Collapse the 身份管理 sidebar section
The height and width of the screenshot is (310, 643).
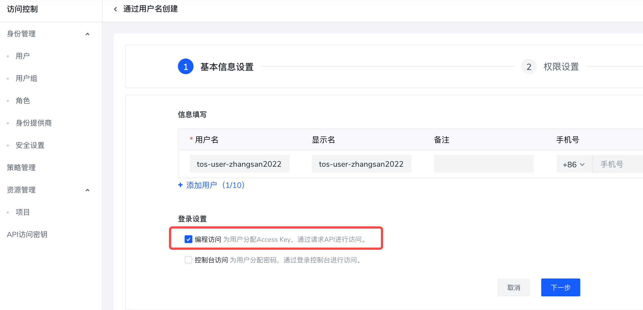pyautogui.click(x=87, y=34)
